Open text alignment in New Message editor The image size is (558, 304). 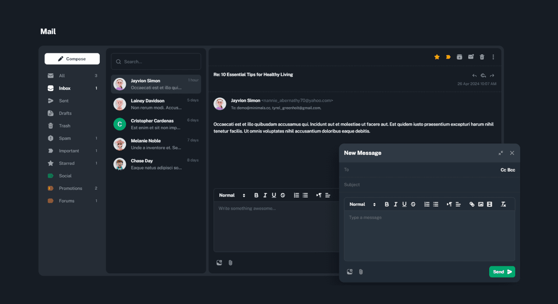click(x=458, y=205)
